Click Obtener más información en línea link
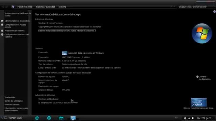The height and width of the screenshot is (121, 216). [x=198, y=108]
